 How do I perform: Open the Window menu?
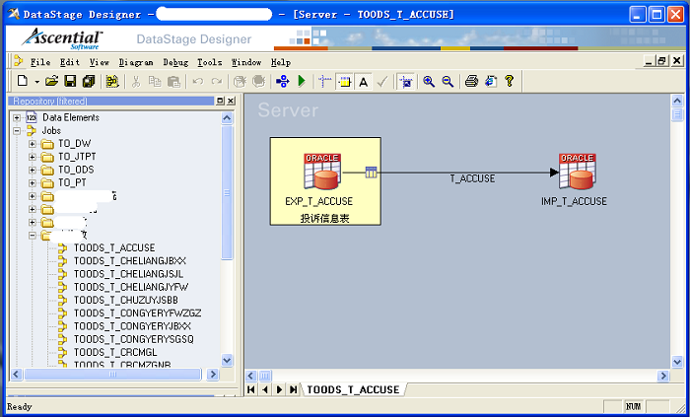point(246,62)
